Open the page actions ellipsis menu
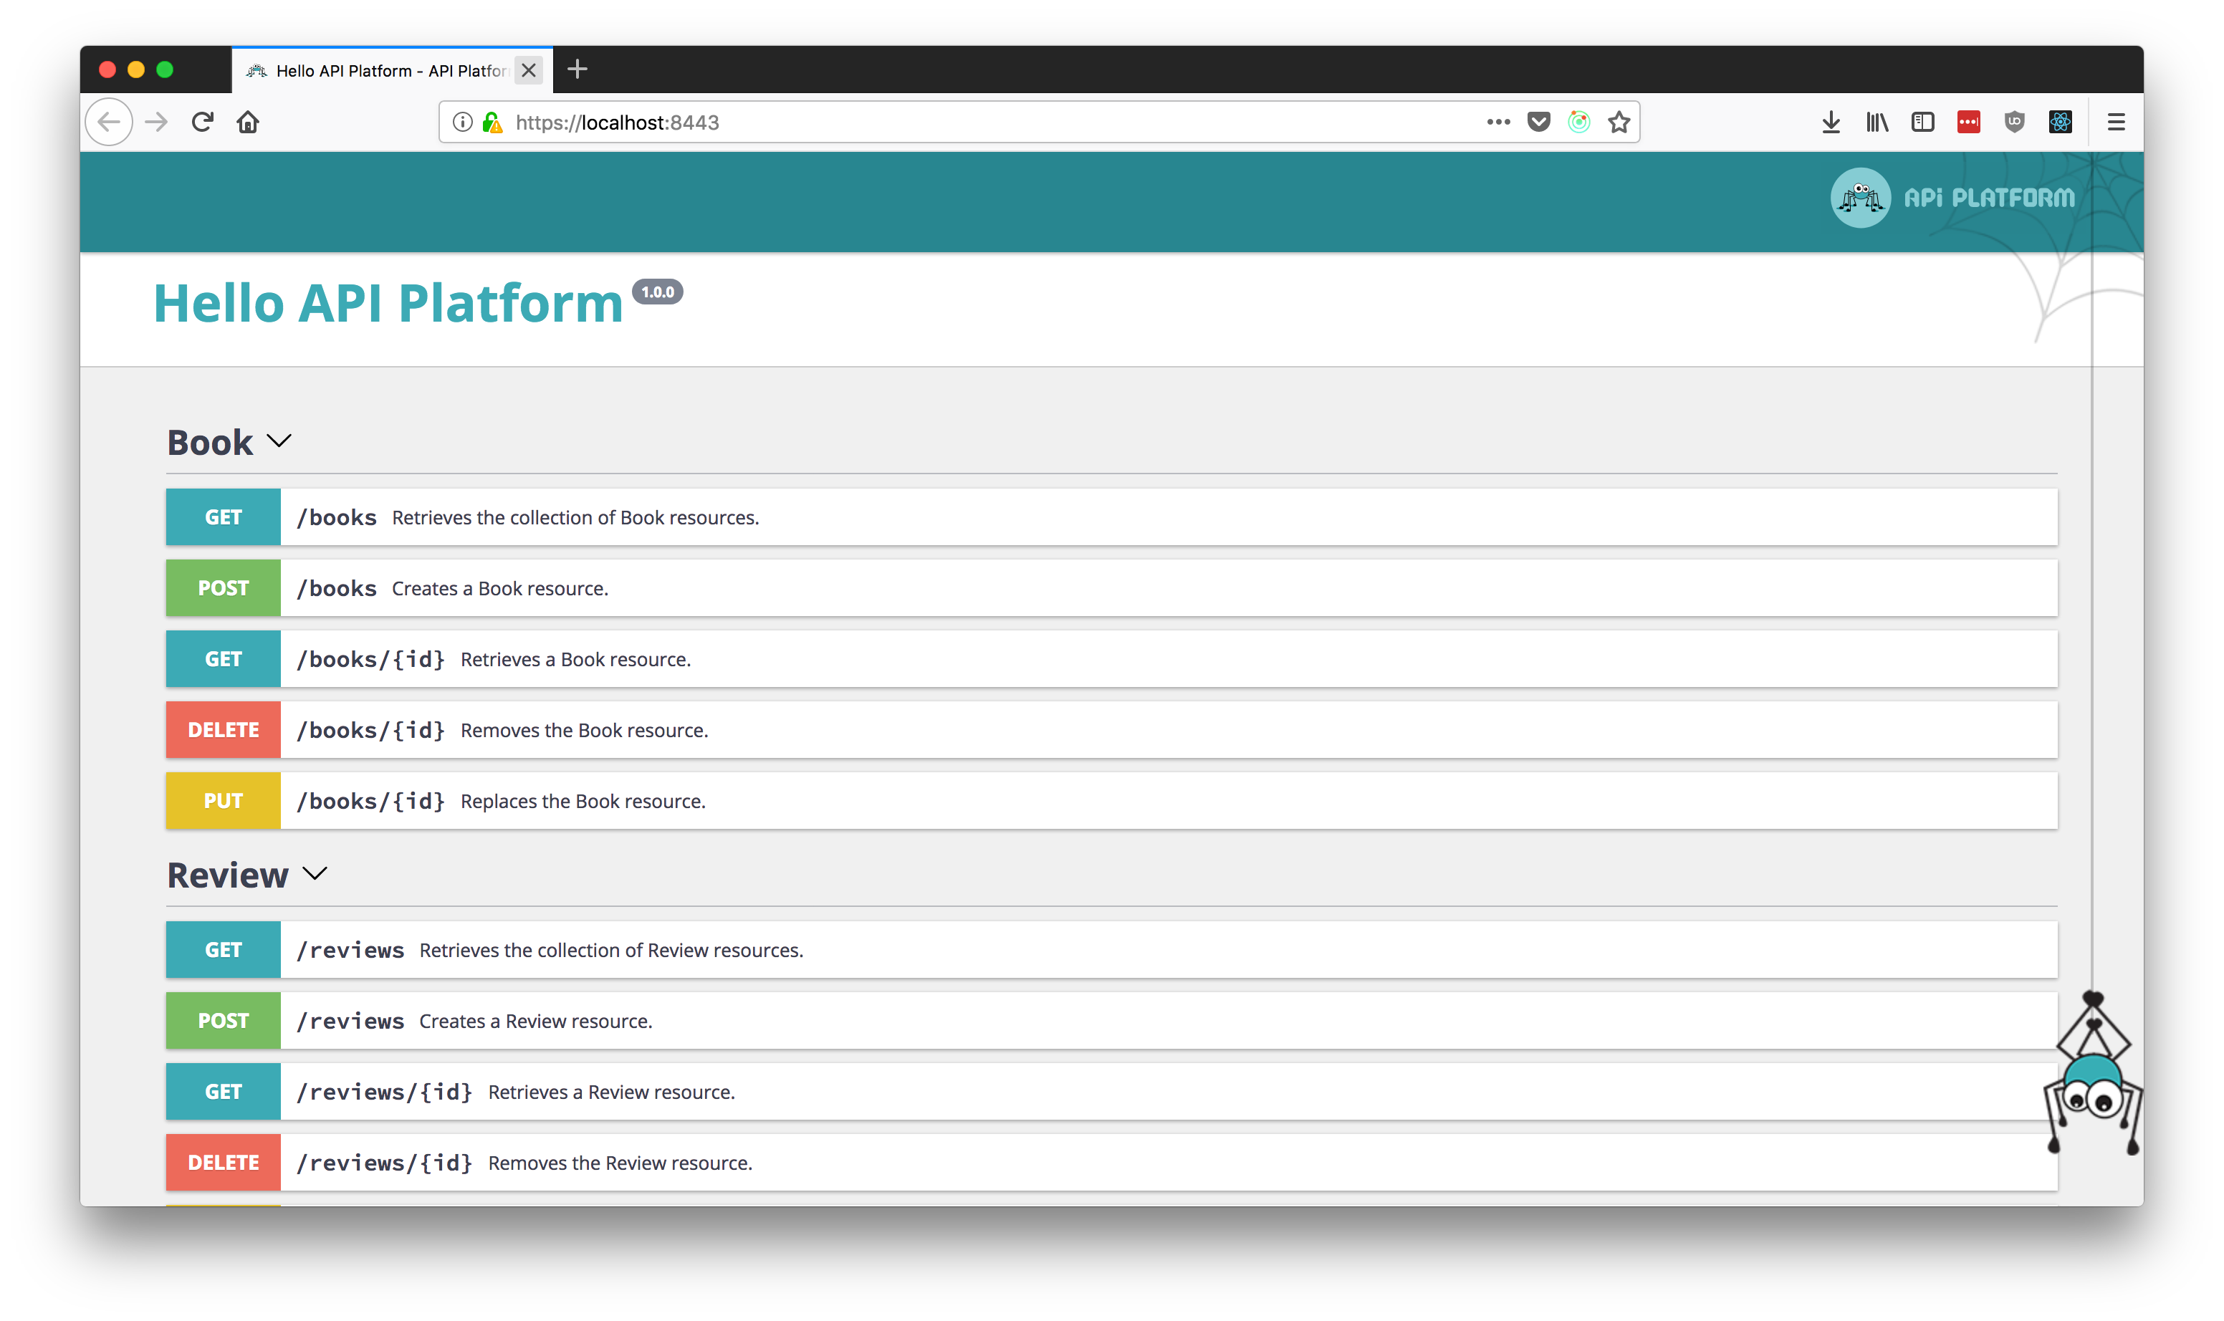The image size is (2224, 1321). 1498,122
